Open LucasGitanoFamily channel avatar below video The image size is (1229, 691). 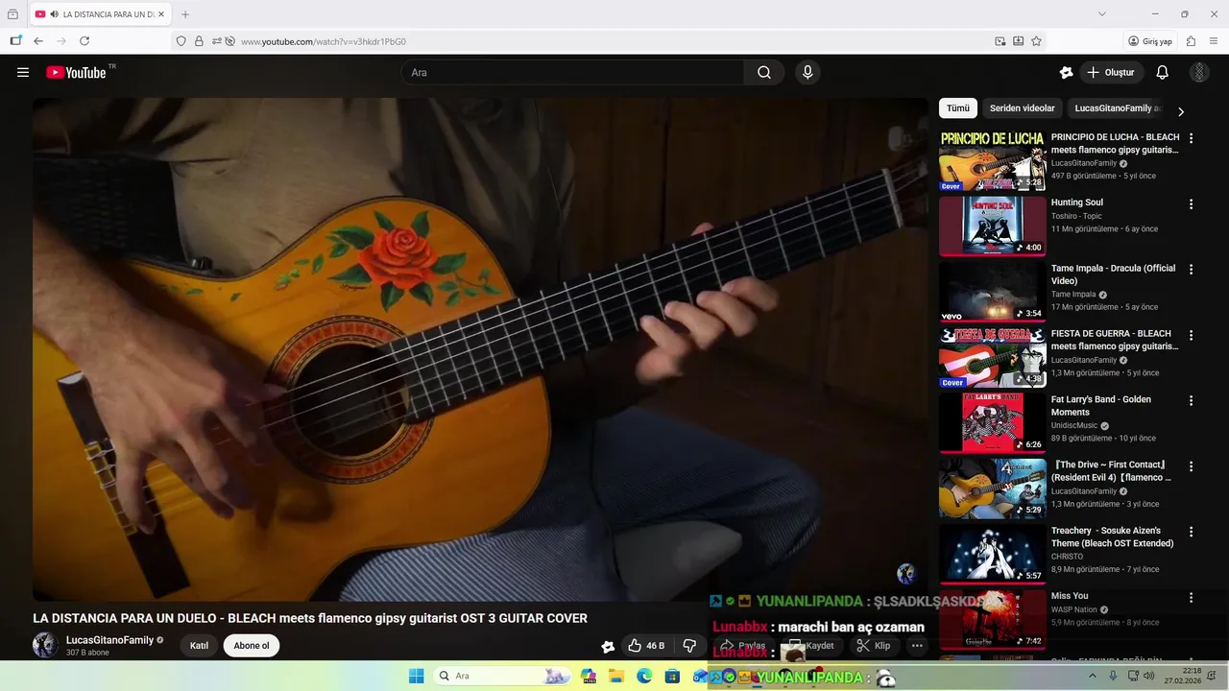point(45,645)
